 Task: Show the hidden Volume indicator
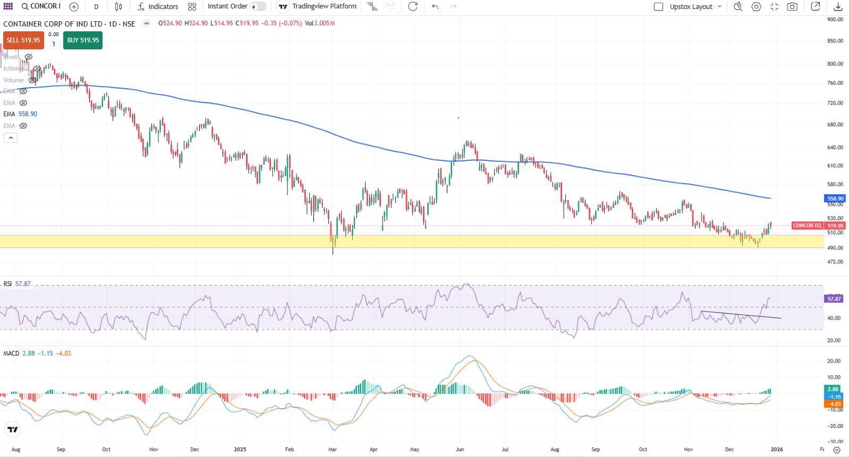tap(32, 80)
